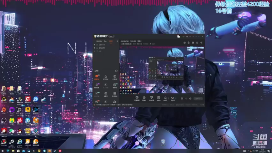Select the Recycle Bin on the desktop
The height and width of the screenshot is (153, 272).
(163, 142)
